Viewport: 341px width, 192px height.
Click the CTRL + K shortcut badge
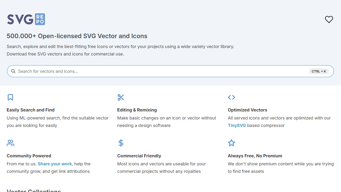click(319, 71)
